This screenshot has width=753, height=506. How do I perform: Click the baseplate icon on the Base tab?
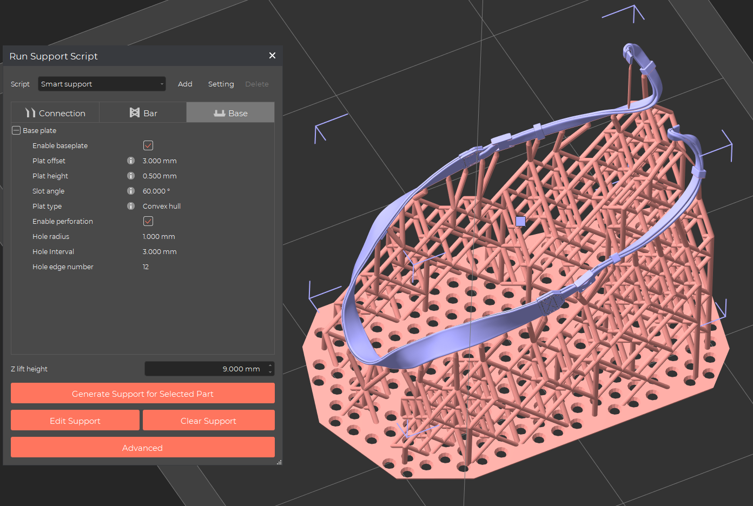(x=219, y=112)
